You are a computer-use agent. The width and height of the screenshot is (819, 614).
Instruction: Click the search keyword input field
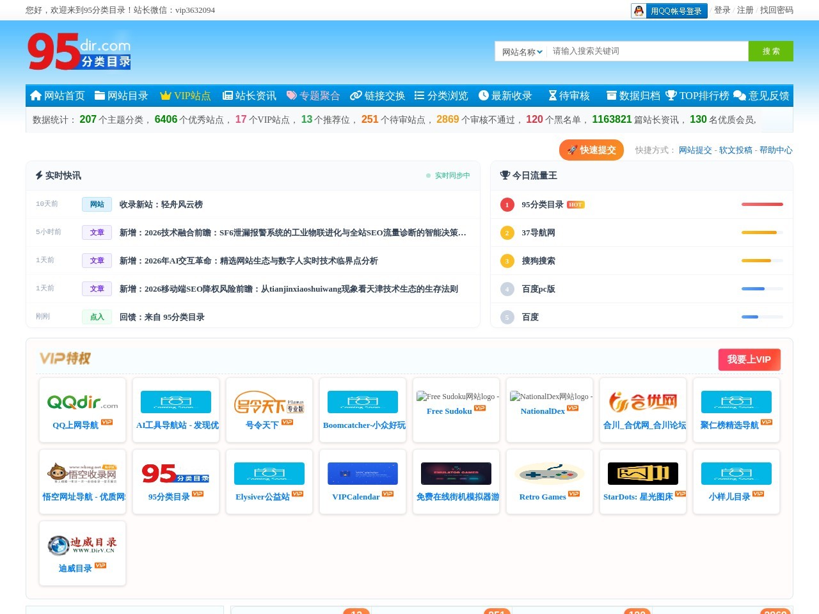click(648, 51)
